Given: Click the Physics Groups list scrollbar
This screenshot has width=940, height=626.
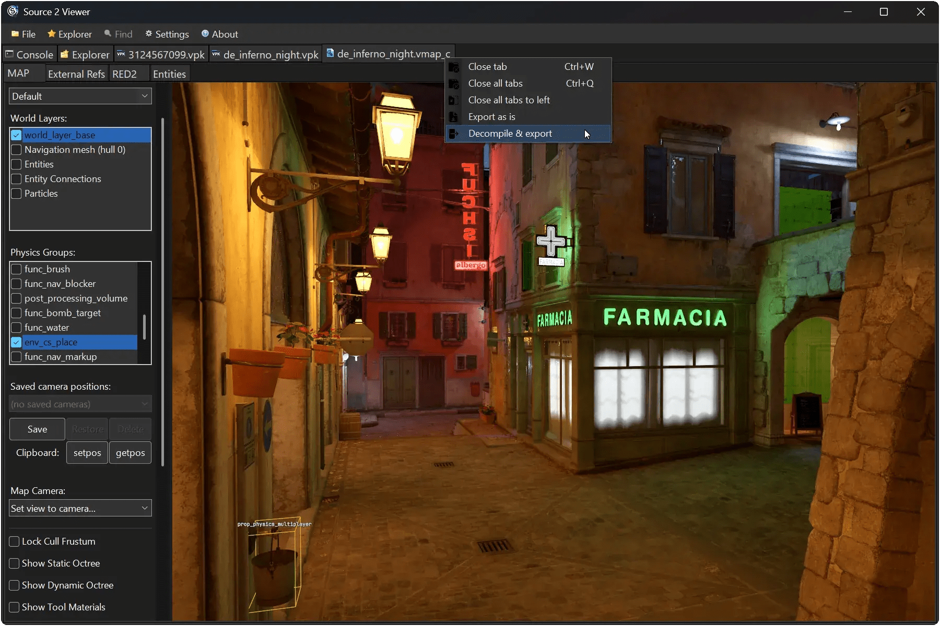Looking at the screenshot, I should click(x=144, y=327).
